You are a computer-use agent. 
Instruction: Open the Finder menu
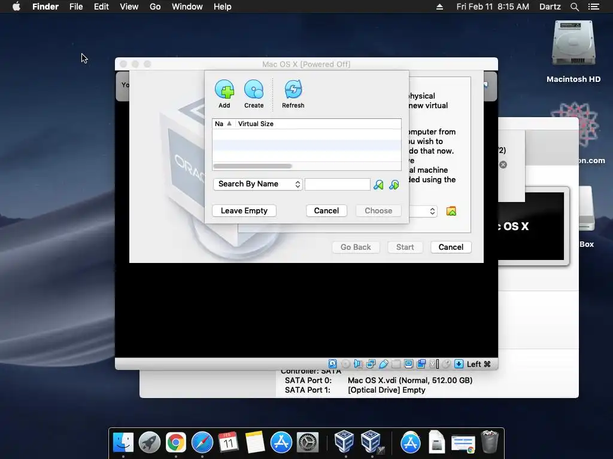click(45, 7)
